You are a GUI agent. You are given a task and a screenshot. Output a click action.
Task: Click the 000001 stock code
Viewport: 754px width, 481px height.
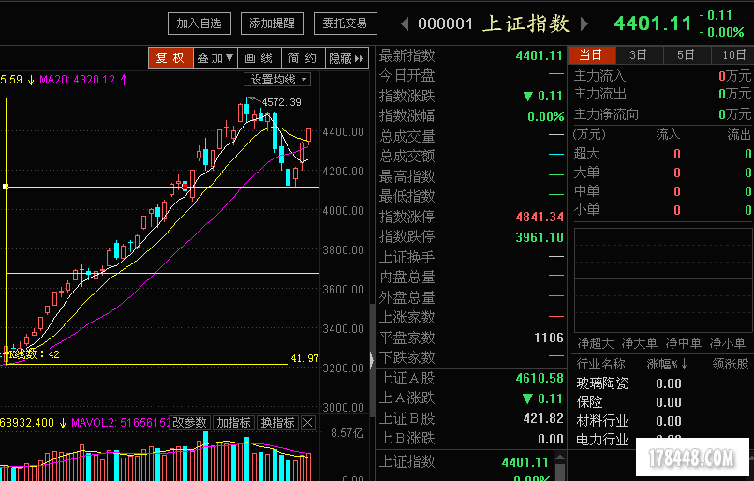[445, 23]
